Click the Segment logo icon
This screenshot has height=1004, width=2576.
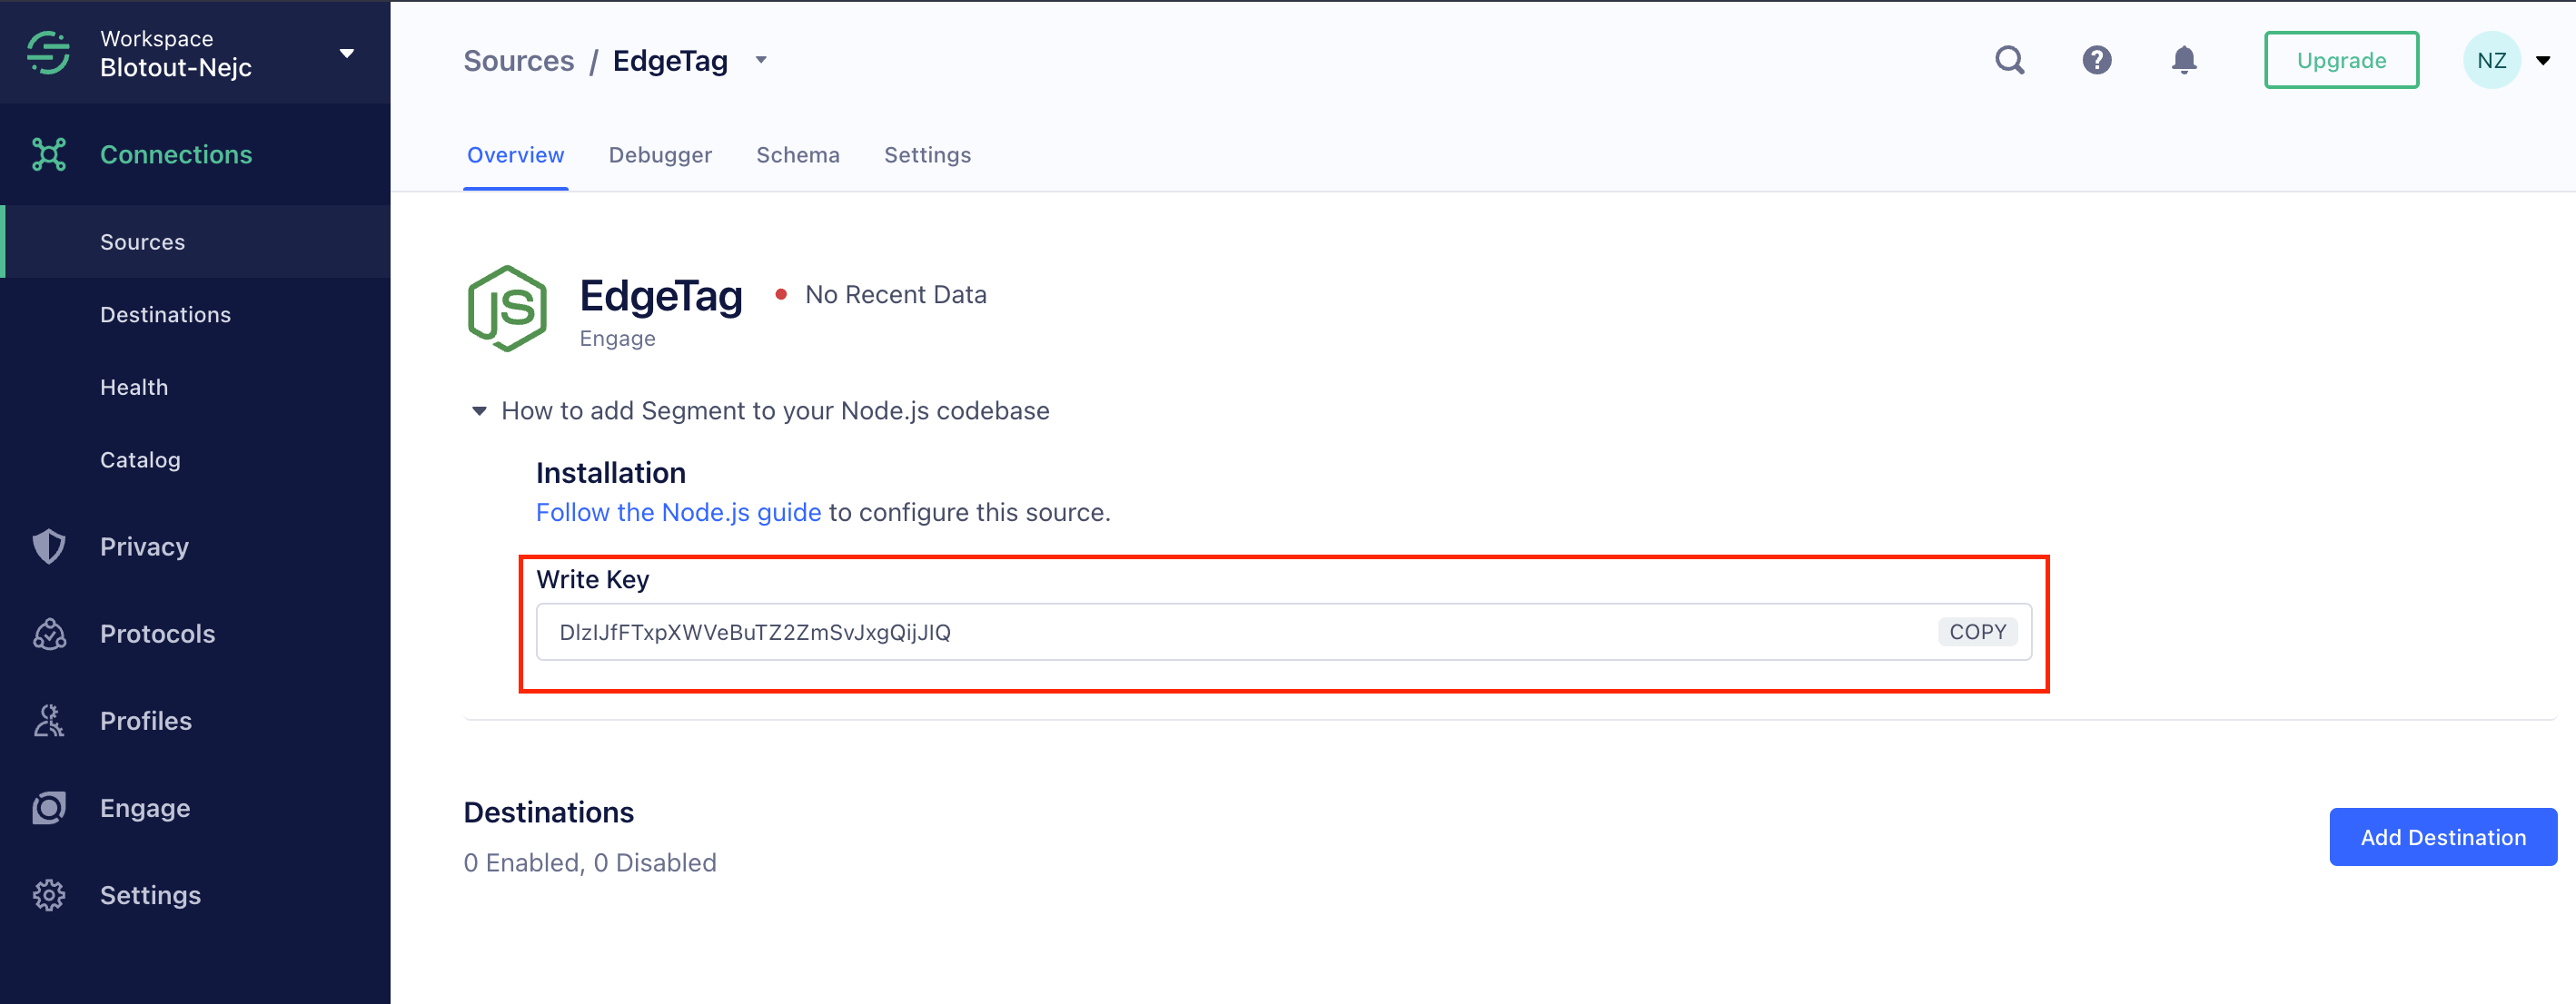pos(48,53)
